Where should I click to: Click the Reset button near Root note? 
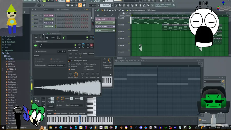click(50, 114)
